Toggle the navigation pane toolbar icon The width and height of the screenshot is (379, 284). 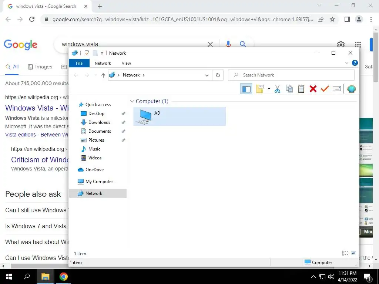246,89
